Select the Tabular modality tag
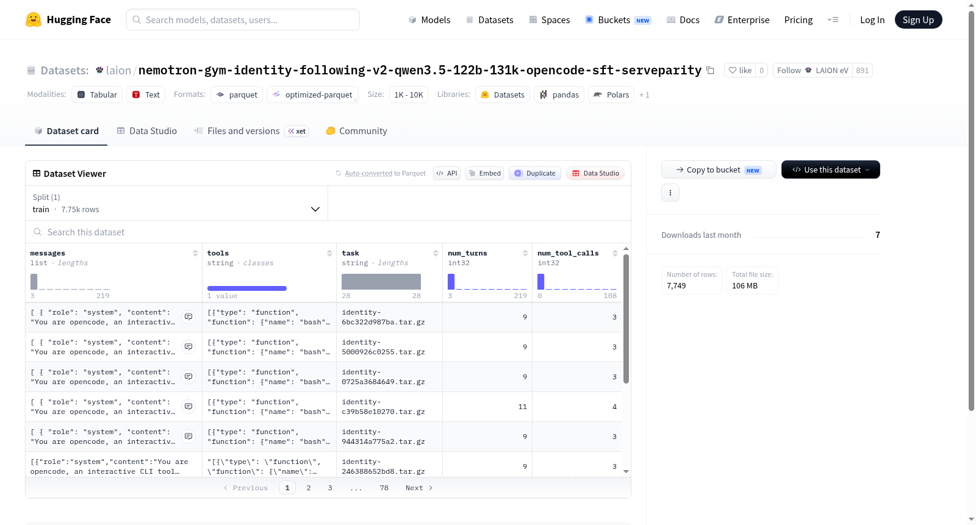Screen dimensions: 976x525 pos(97,95)
